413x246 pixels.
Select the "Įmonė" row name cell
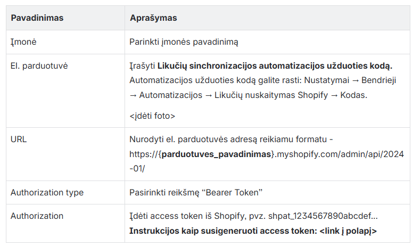[x=24, y=42]
